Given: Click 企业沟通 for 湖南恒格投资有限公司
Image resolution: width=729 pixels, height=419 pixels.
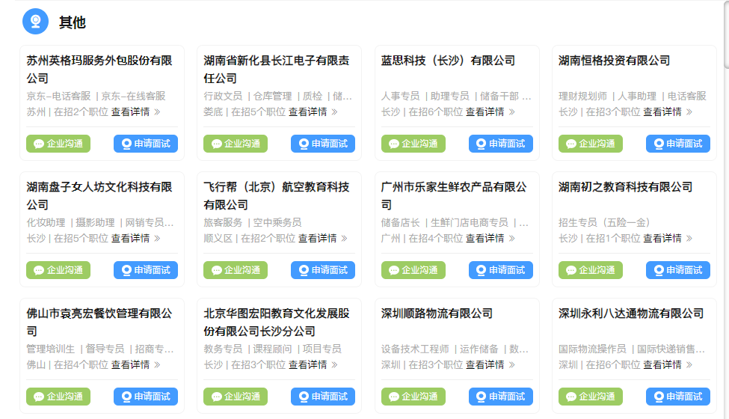Looking at the screenshot, I should (x=591, y=144).
